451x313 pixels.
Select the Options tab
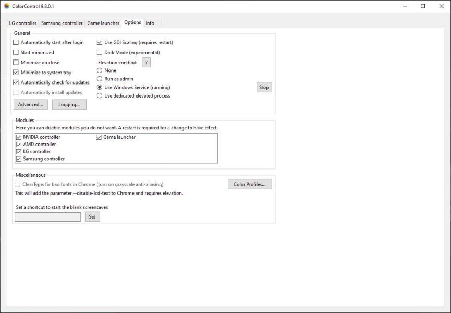coord(132,22)
